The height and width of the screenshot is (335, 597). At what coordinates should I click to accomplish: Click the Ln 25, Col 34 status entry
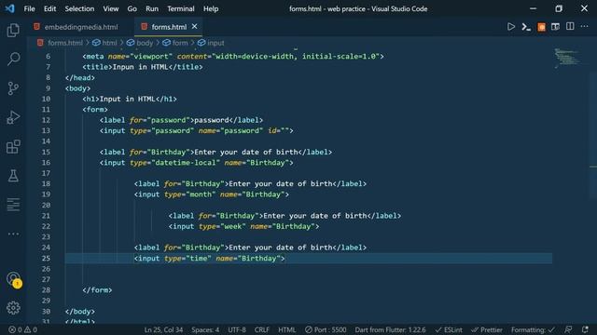(x=163, y=329)
